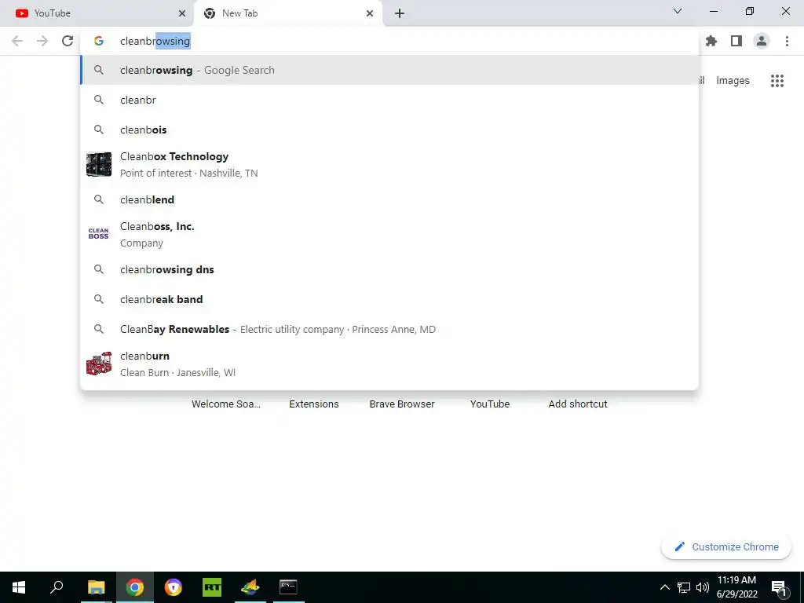Select Cleanbox Technology suggestion
This screenshot has width=804, height=603.
tap(389, 165)
